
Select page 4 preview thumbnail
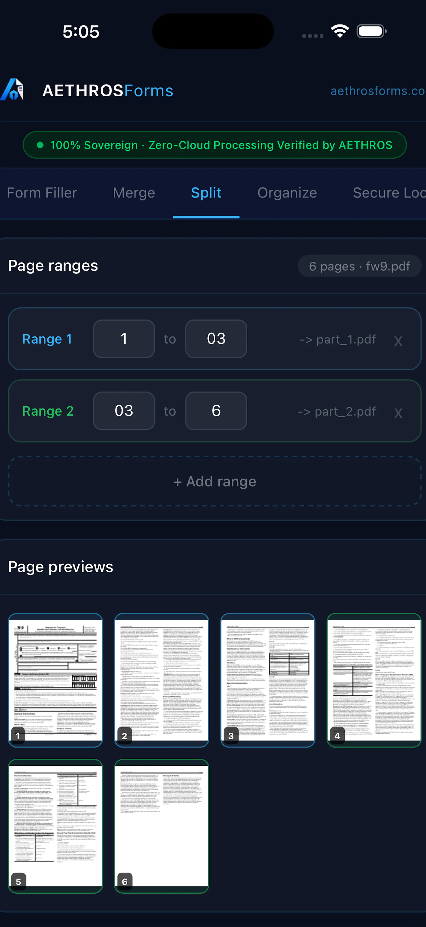pos(374,680)
